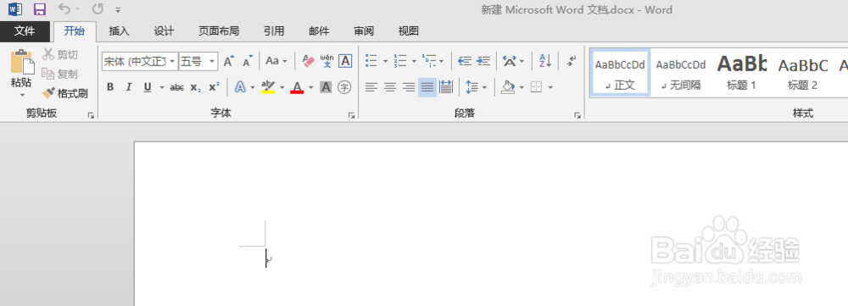848x306 pixels.
Task: Open the Customize Quick Access Toolbar arrow
Action: (119, 10)
